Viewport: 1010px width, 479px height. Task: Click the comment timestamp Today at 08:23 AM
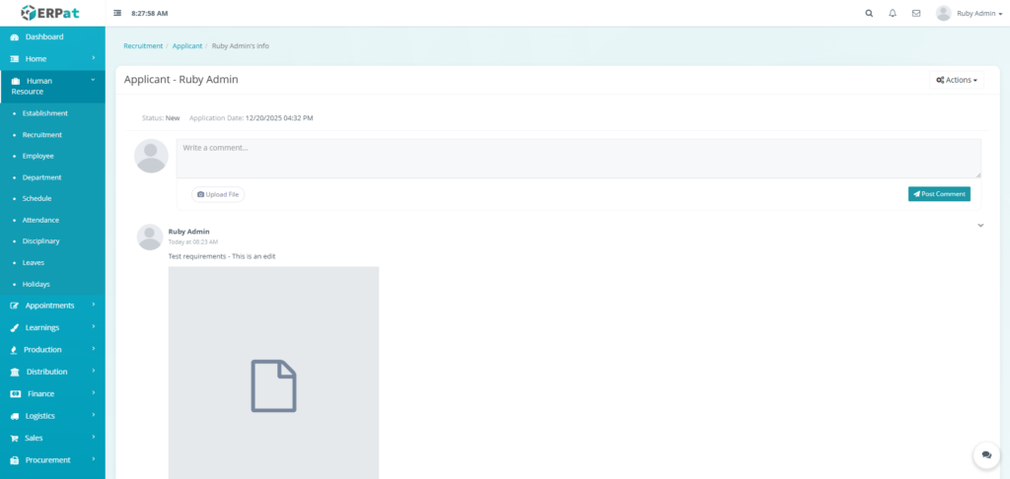[x=193, y=242]
